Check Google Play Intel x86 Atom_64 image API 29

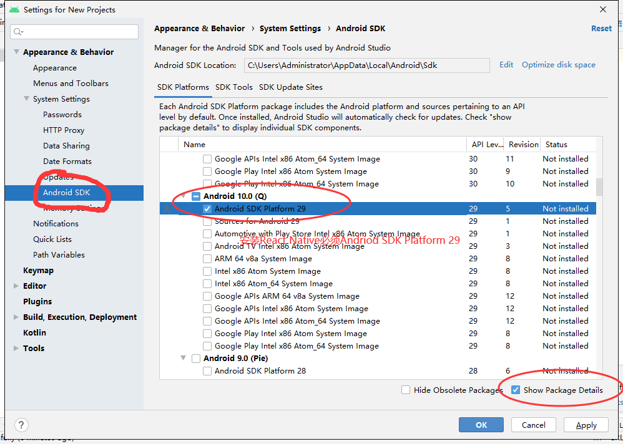[207, 346]
